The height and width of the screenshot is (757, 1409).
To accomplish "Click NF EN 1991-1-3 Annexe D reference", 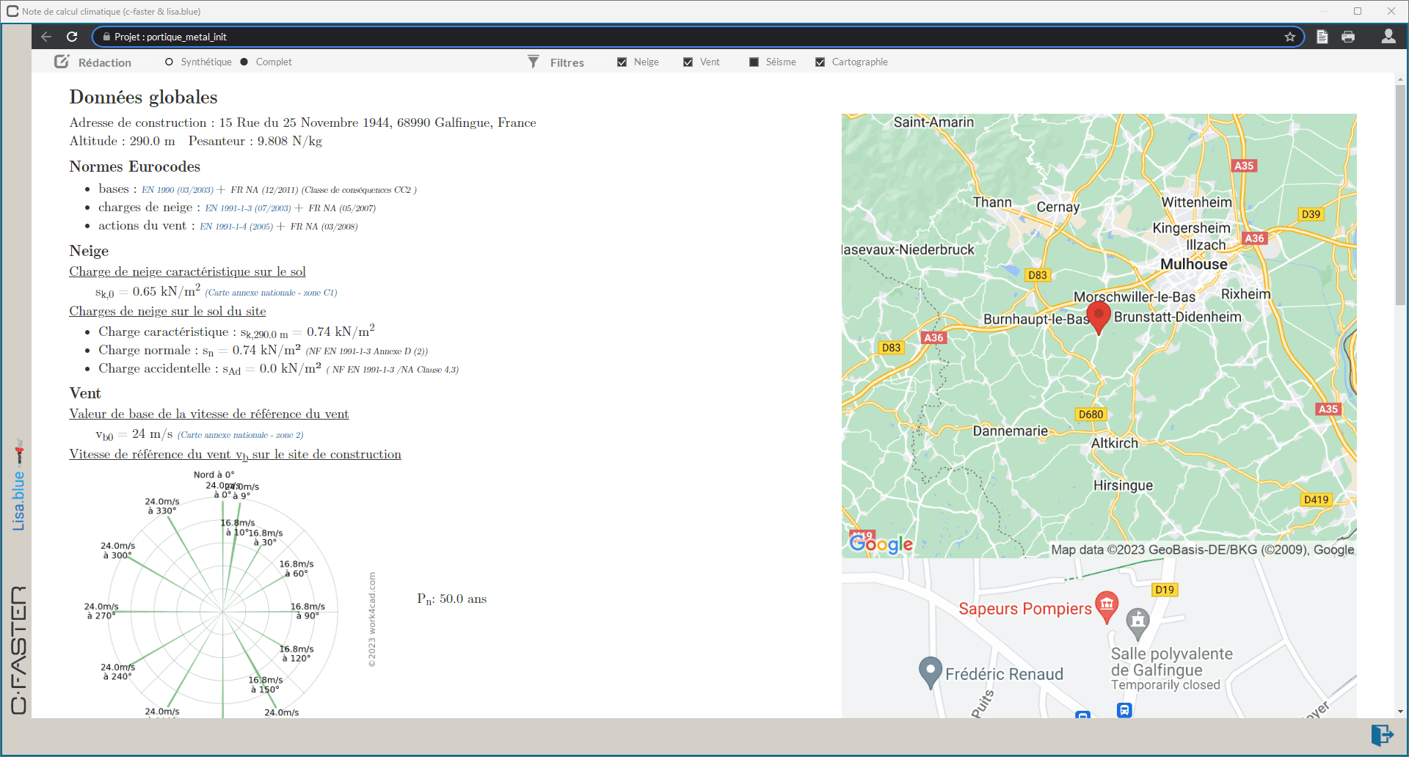I will click(x=367, y=351).
